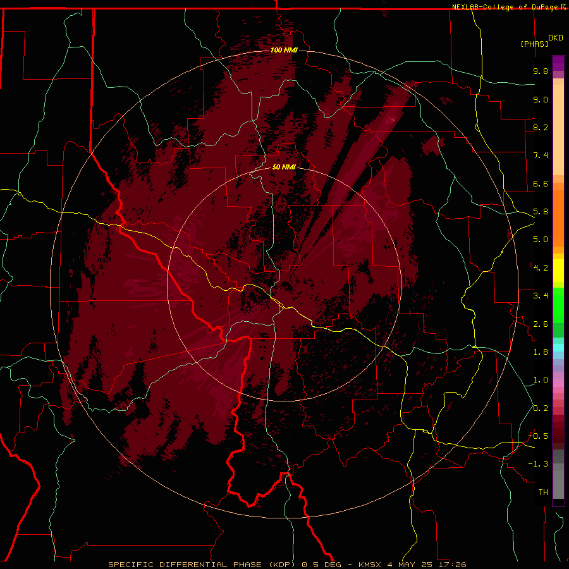Click the 5.8 colorbar value
The image size is (569, 569).
click(x=541, y=212)
